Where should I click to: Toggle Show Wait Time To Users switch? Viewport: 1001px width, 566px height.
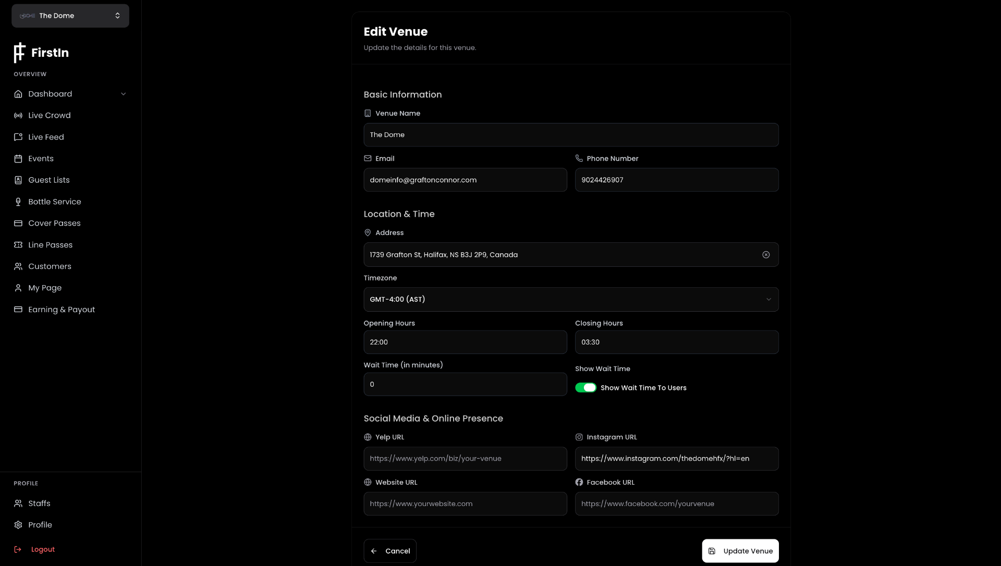click(x=585, y=388)
